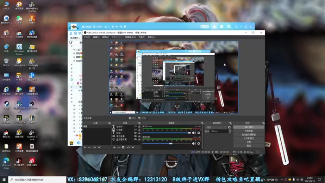Toggle visibility of the 显示器采集 source
Screen dimensions: 325x183
coord(135,139)
